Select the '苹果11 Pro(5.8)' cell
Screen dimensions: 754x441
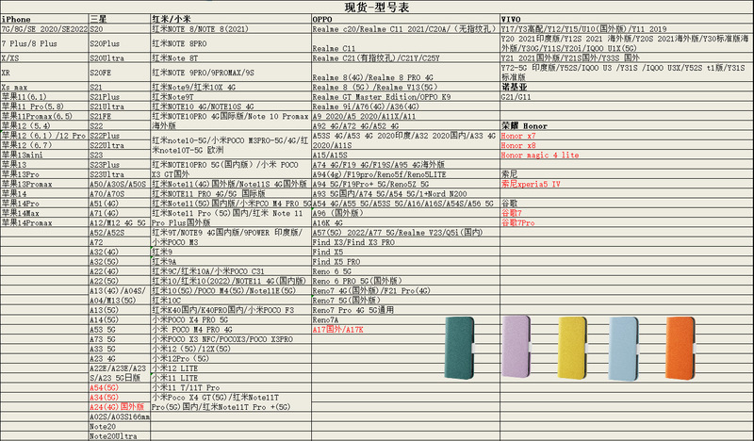coord(44,106)
